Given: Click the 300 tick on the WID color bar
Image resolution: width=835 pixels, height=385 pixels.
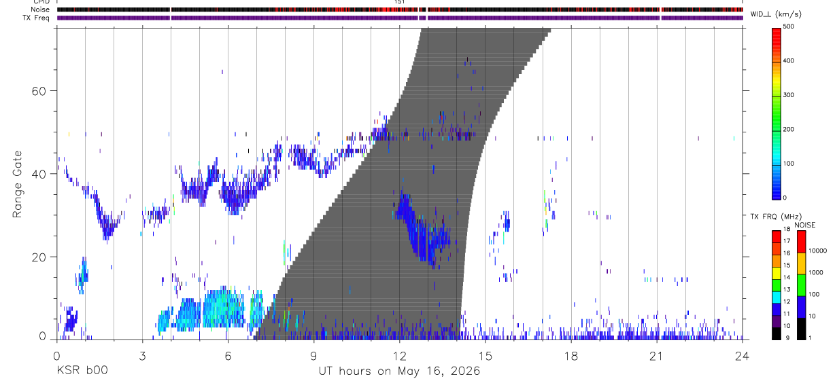Looking at the screenshot, I should point(789,96).
